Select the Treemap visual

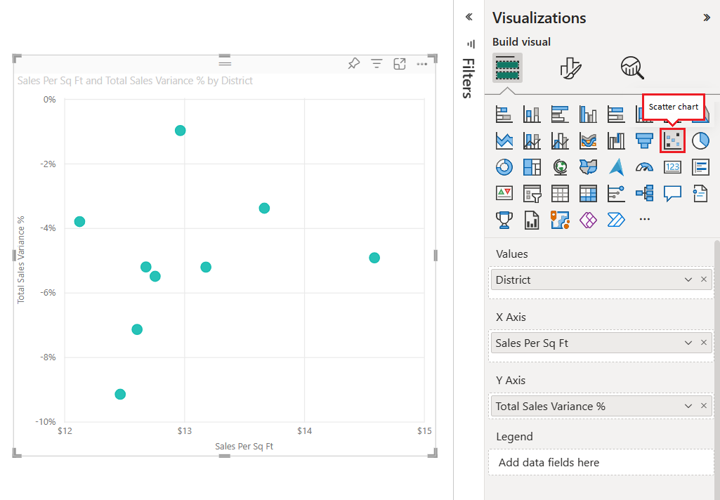click(532, 166)
